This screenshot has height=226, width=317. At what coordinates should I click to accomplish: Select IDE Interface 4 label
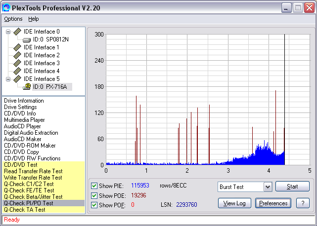coord(42,71)
